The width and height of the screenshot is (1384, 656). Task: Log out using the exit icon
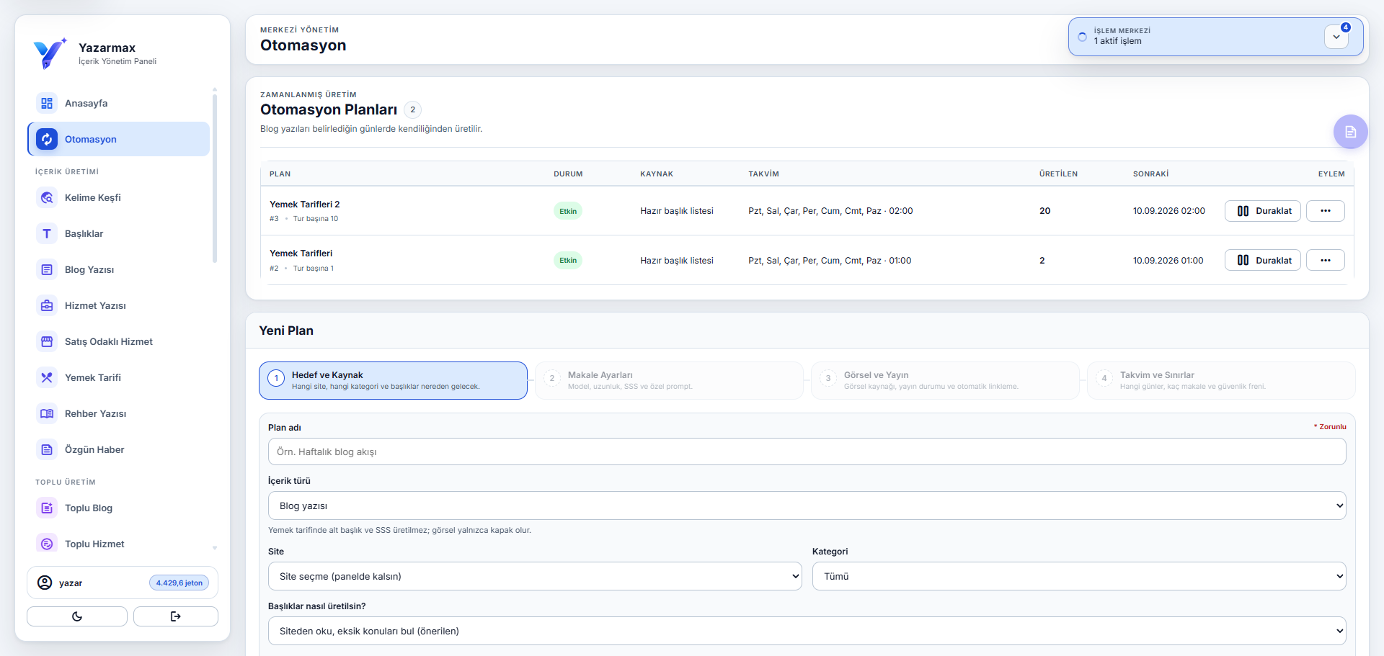tap(176, 616)
